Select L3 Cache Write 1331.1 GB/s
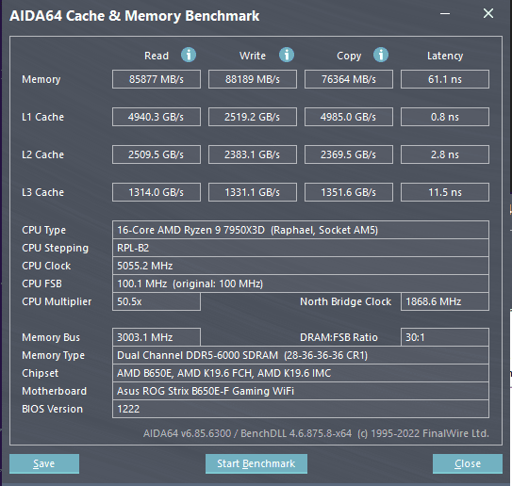512x486 pixels. pos(253,192)
